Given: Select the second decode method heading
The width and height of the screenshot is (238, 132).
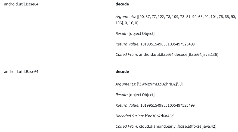Looking at the screenshot, I should (122, 72).
